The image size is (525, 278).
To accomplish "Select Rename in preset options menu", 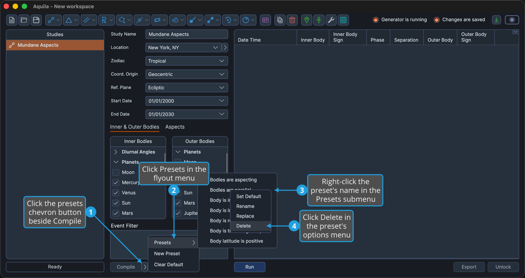I will point(251,206).
